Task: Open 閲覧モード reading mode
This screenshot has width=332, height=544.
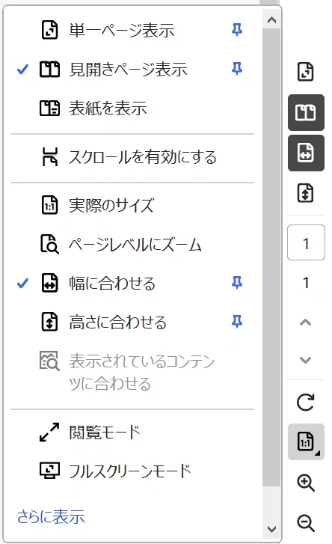Action: tap(133, 433)
